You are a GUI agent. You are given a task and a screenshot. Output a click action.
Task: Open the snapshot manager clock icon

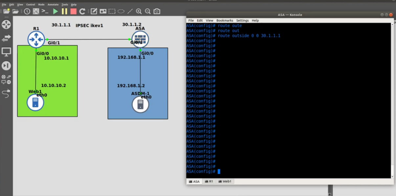27,11
